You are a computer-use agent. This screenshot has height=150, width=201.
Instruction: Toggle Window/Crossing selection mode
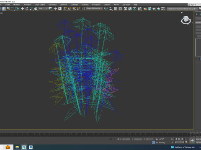(17, 9)
